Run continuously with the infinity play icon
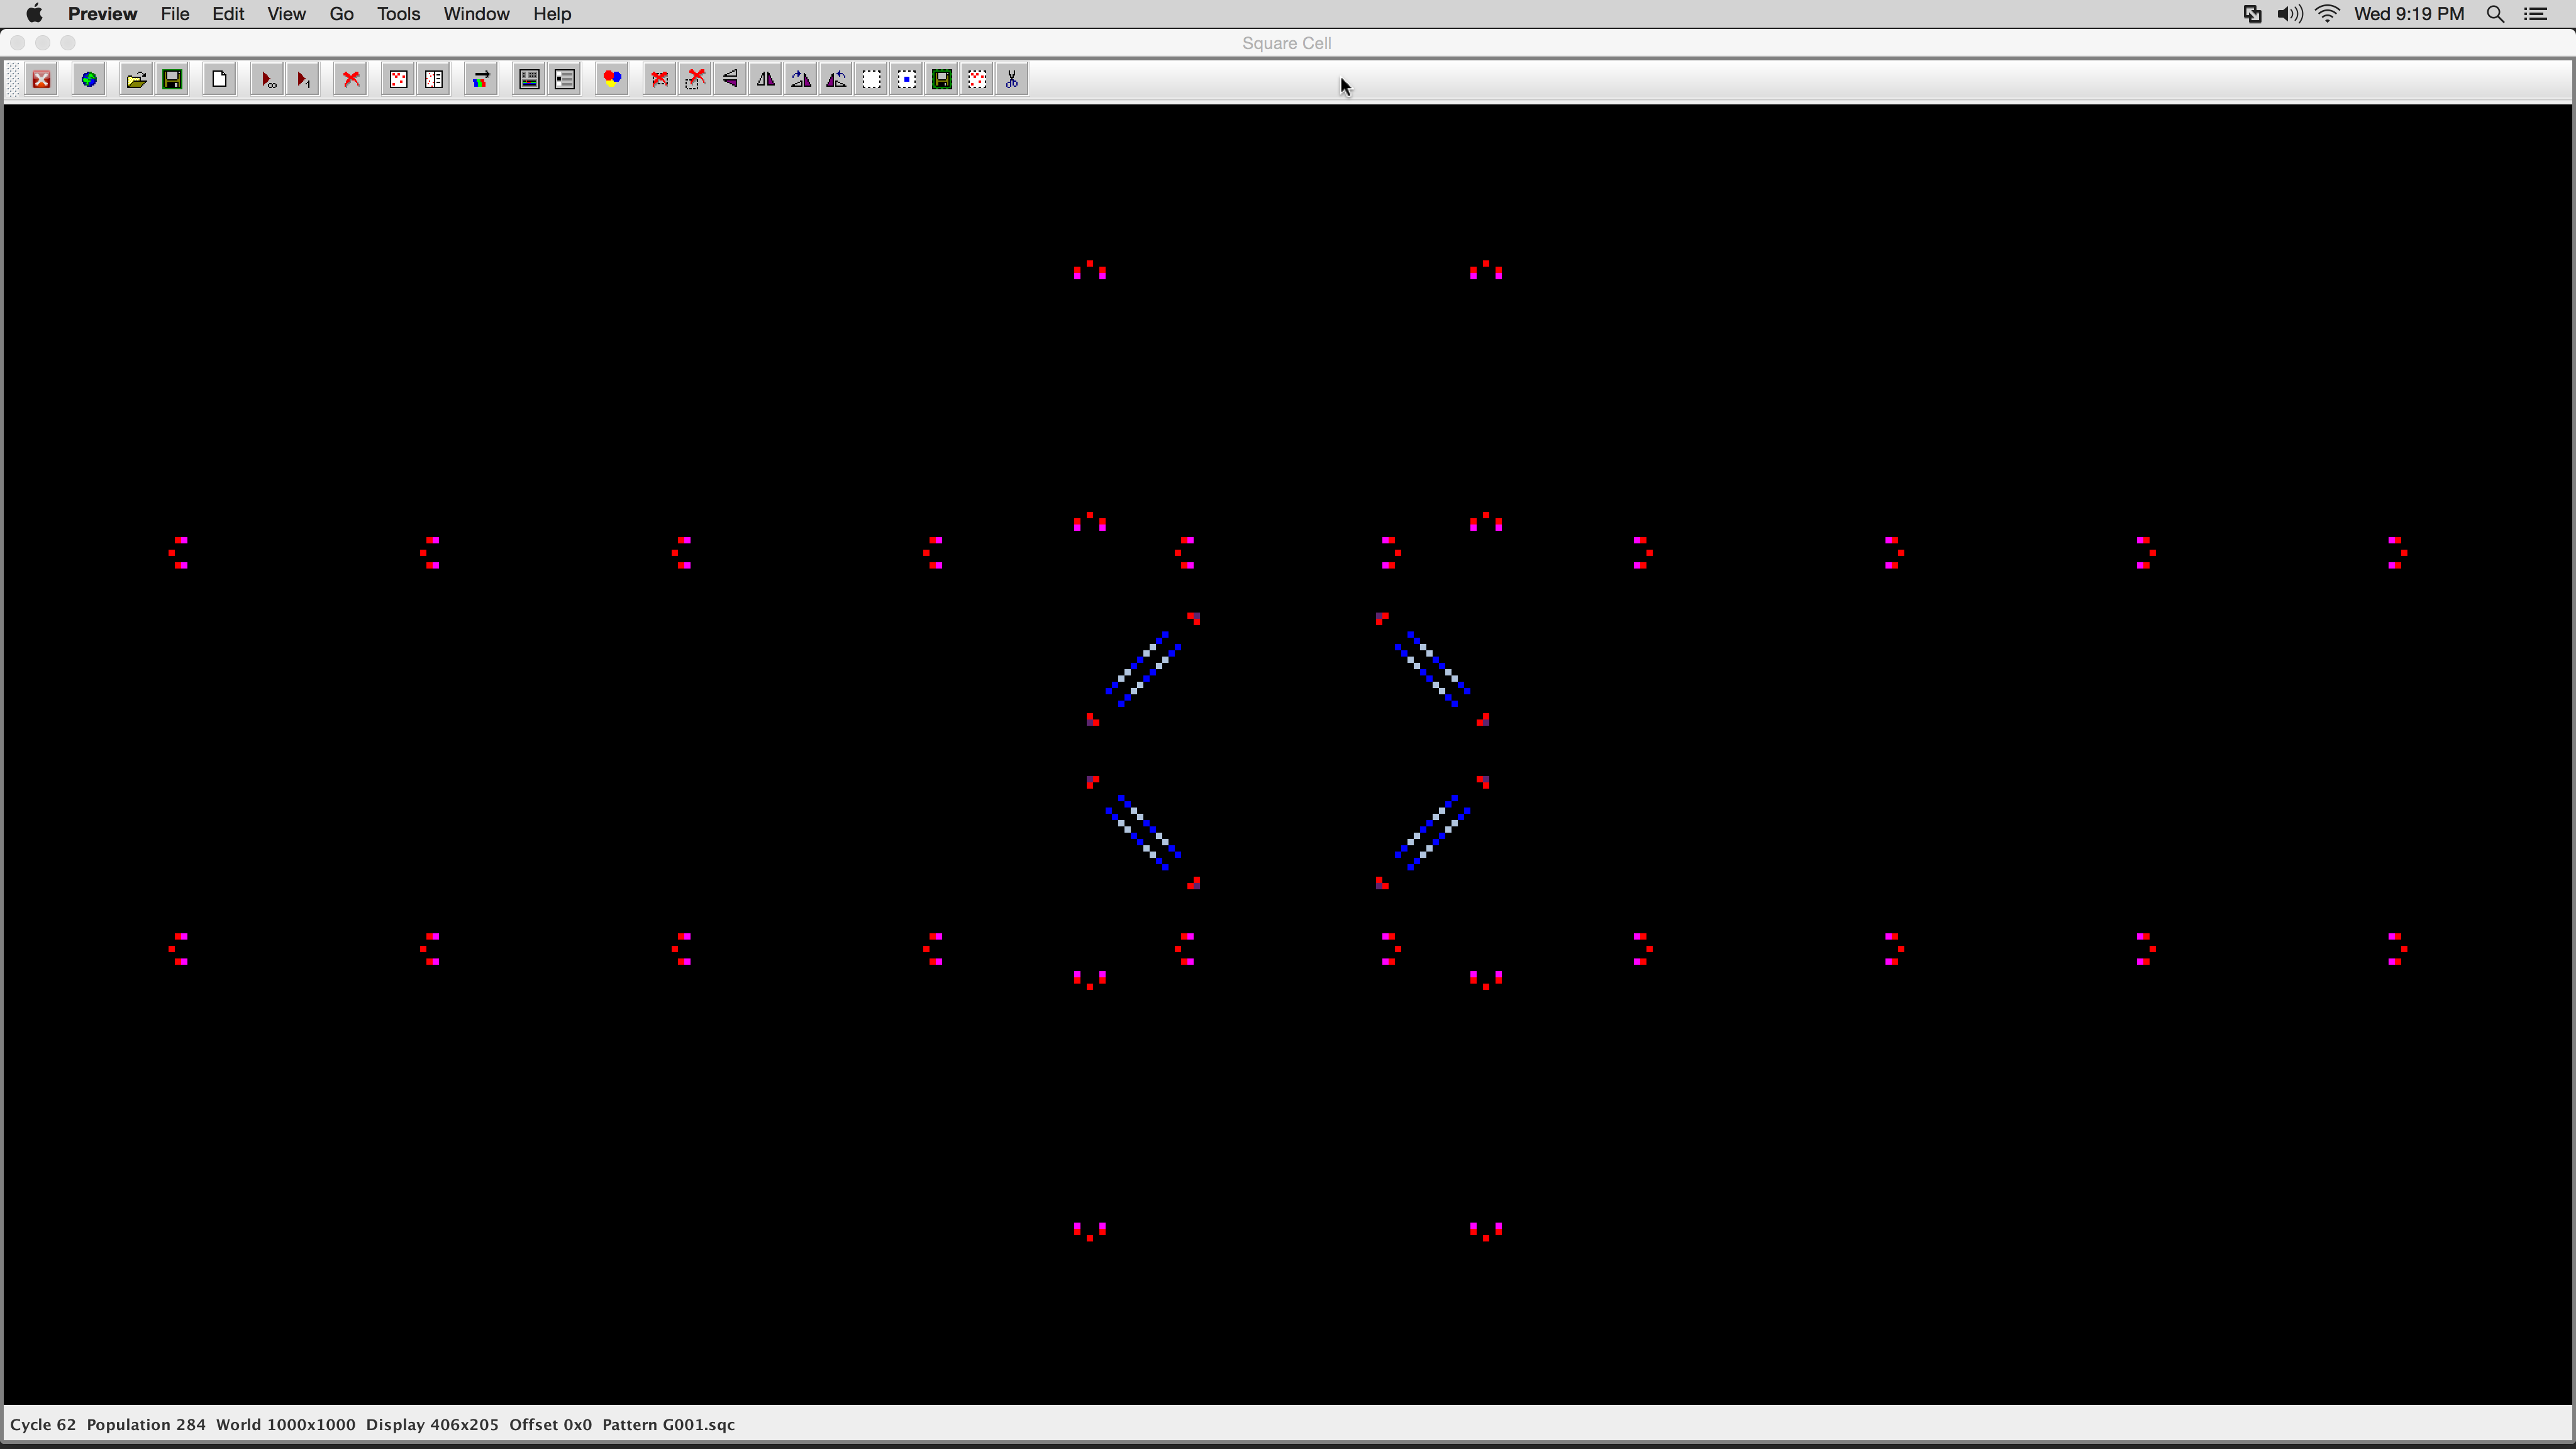 click(x=268, y=80)
